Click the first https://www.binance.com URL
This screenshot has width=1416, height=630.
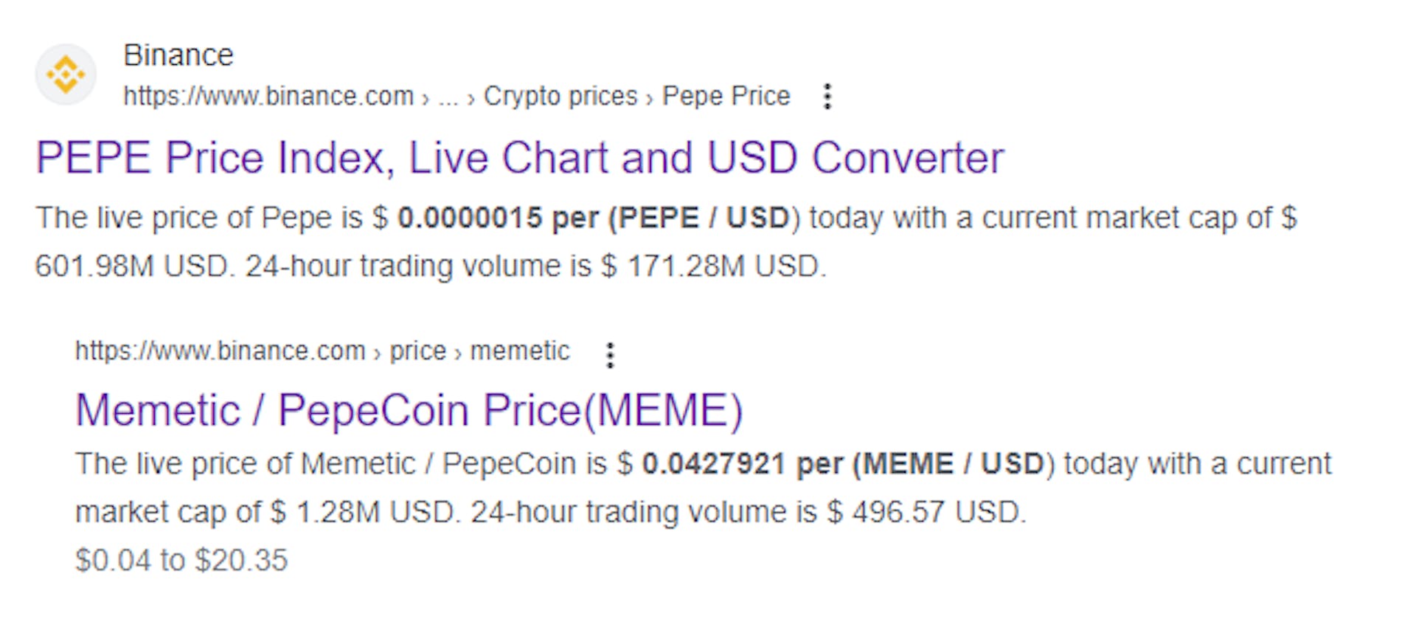pyautogui.click(x=268, y=96)
